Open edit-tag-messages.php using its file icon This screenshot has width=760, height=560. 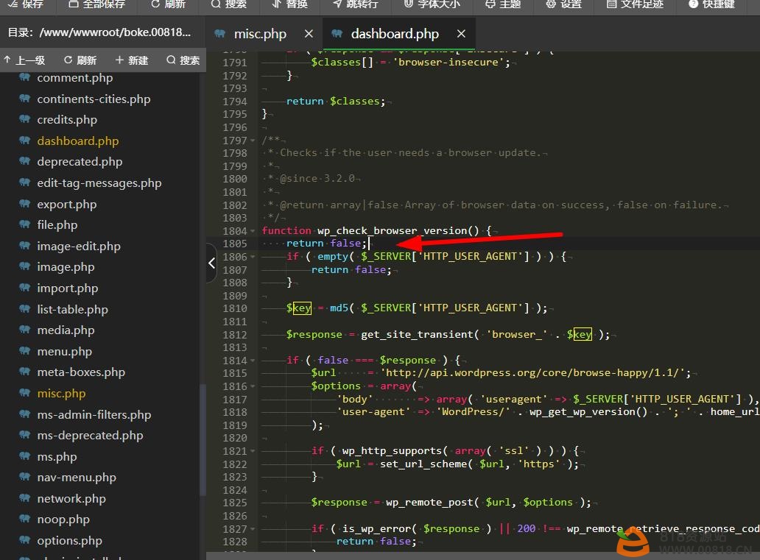tap(25, 183)
